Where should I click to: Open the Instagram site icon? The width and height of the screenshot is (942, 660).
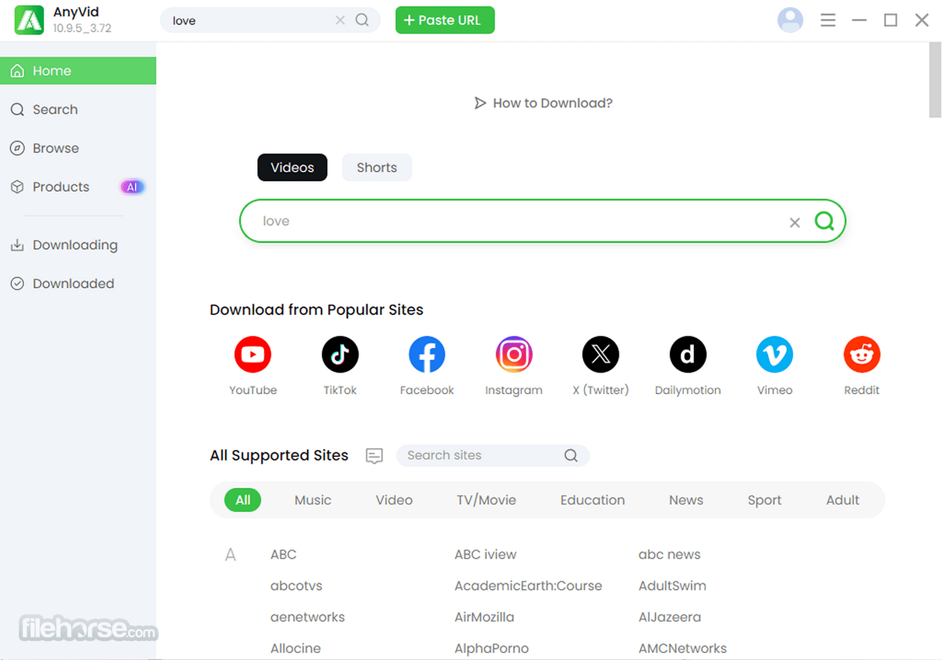coord(514,355)
